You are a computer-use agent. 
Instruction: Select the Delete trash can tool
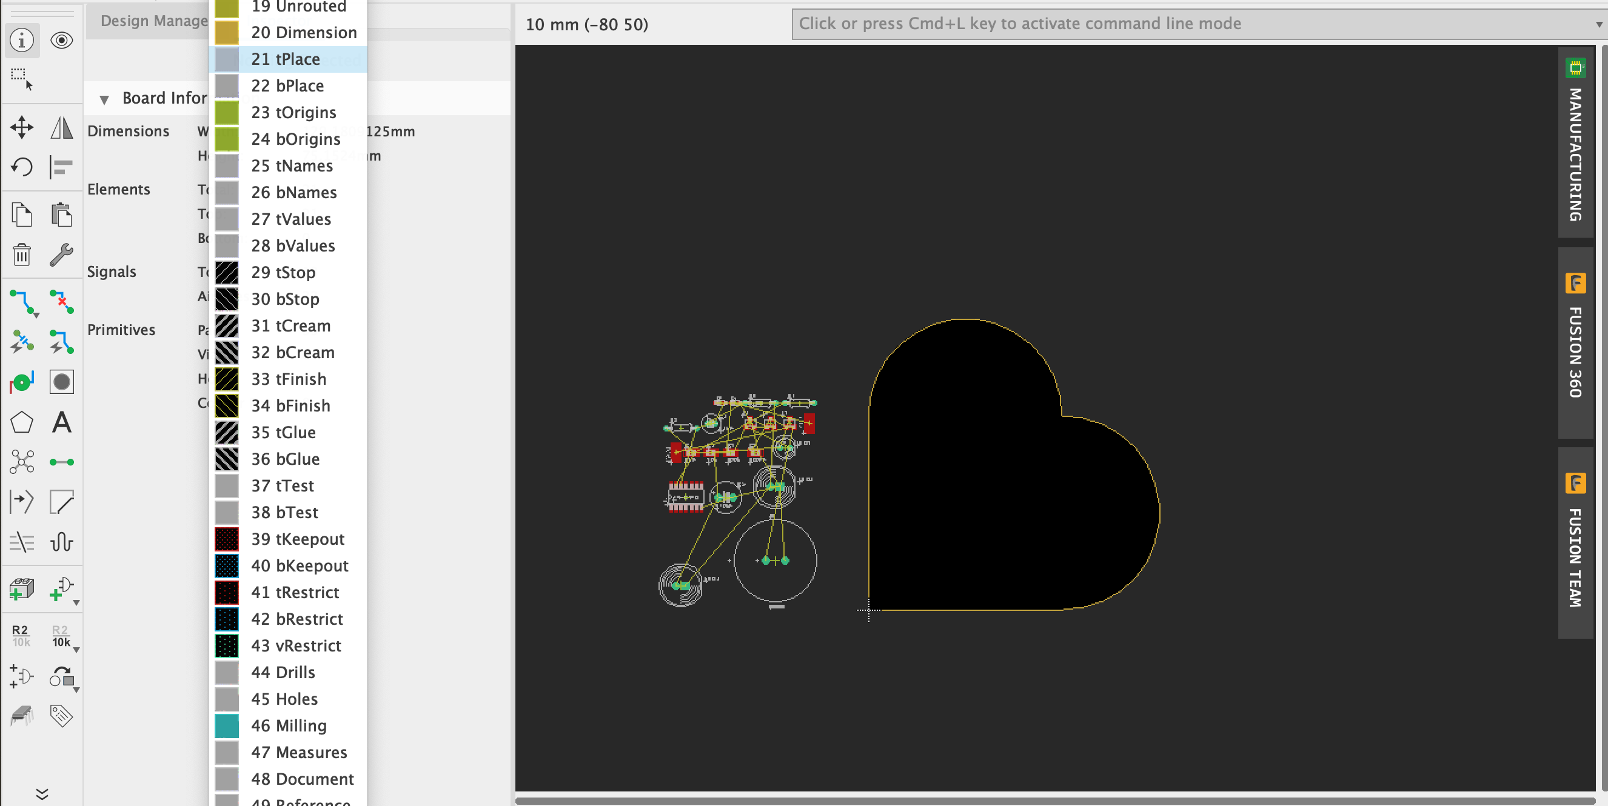(22, 255)
